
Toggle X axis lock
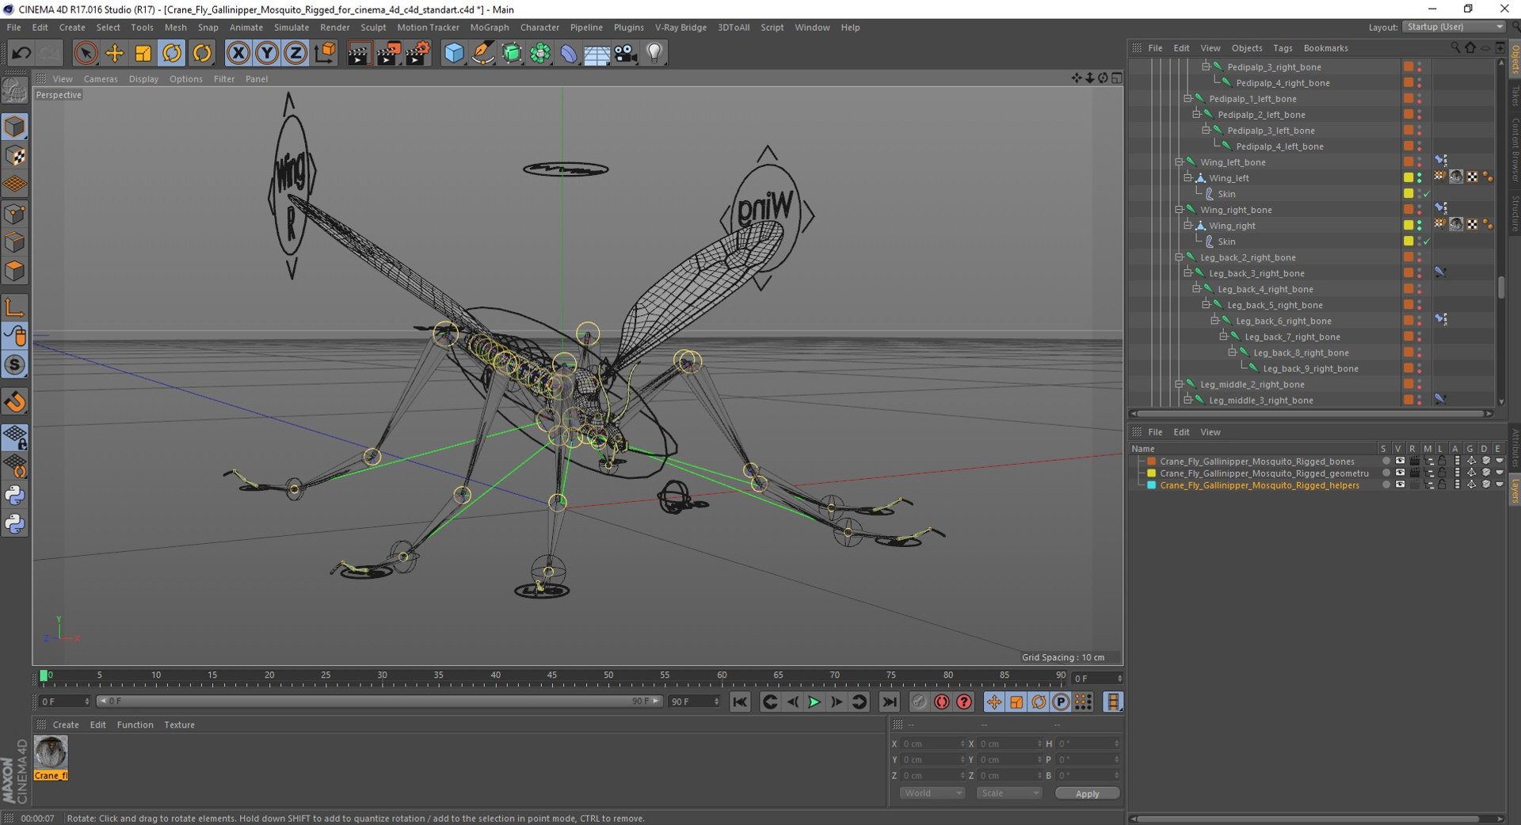238,53
